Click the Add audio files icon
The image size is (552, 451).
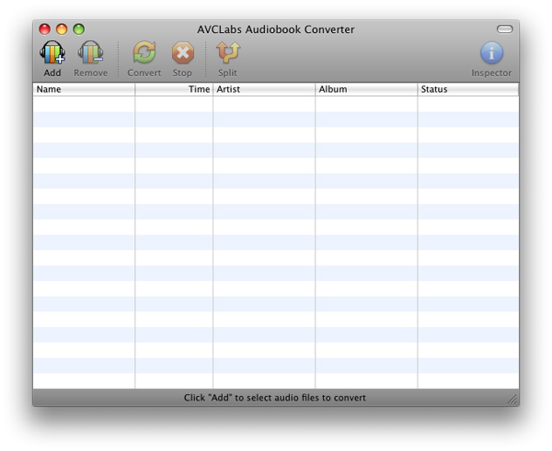[x=52, y=53]
